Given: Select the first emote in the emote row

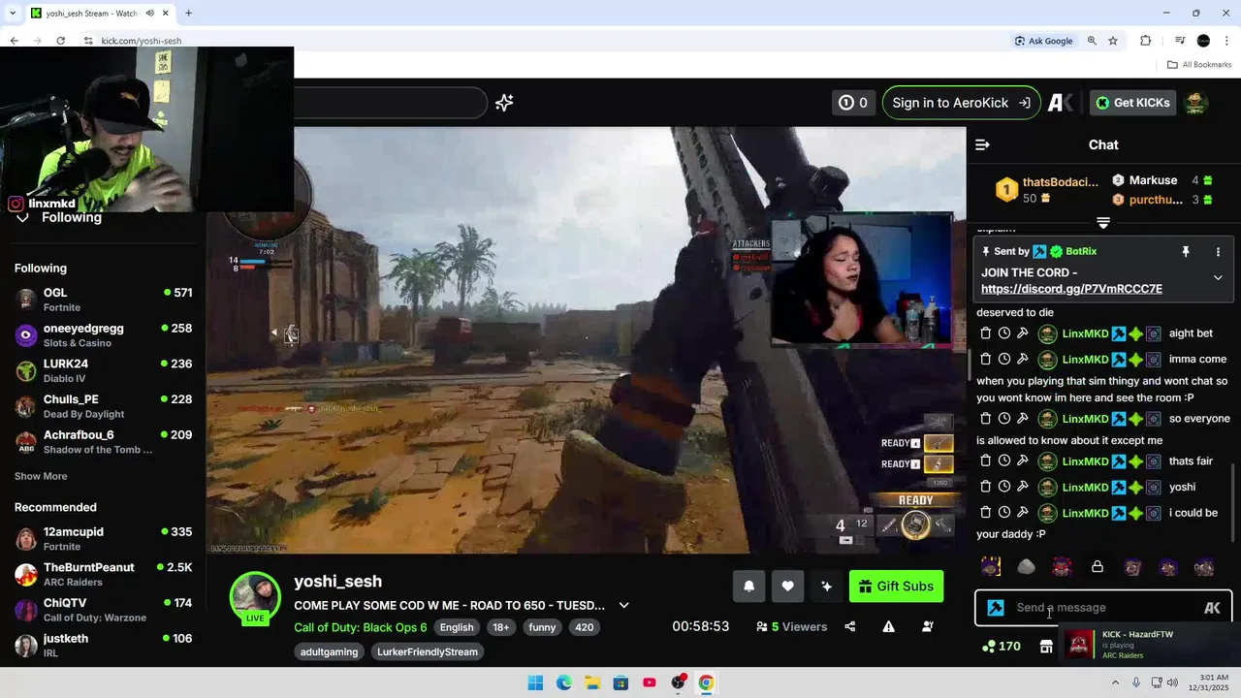Looking at the screenshot, I should (x=991, y=567).
